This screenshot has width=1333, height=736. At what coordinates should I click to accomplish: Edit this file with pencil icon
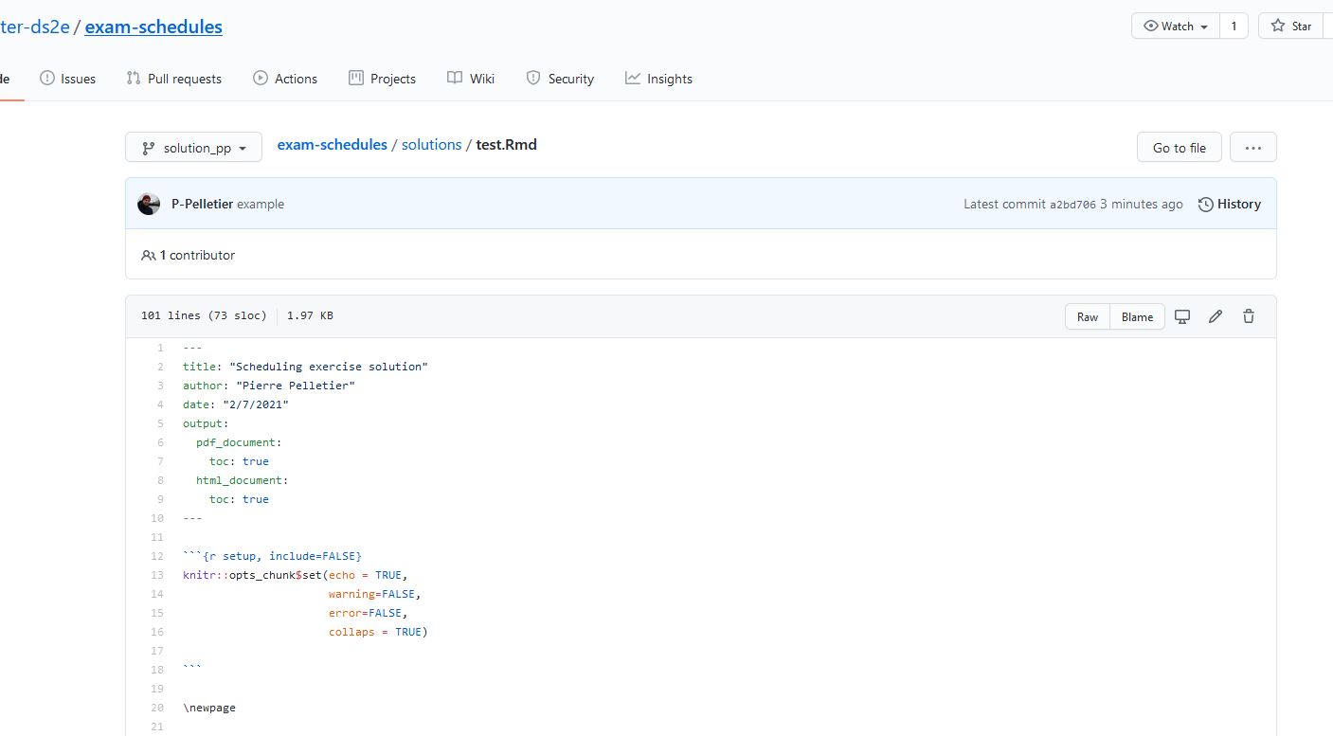pos(1216,316)
